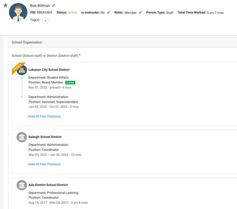This screenshot has height=209, width=237.
Task: Click Department: Professional Learning text
Action: (53, 193)
